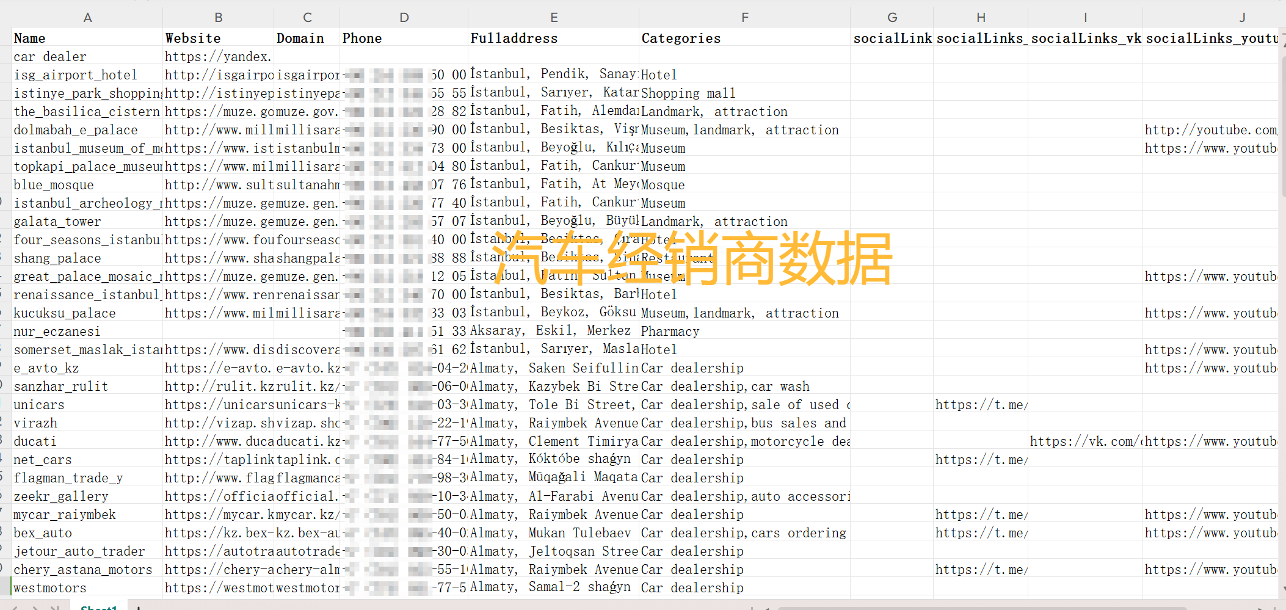Select the 'Website' header cell
The width and height of the screenshot is (1286, 610).
[x=219, y=38]
